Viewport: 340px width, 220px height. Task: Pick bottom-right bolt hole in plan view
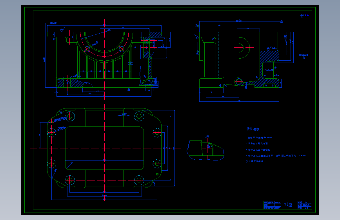tap(139, 180)
